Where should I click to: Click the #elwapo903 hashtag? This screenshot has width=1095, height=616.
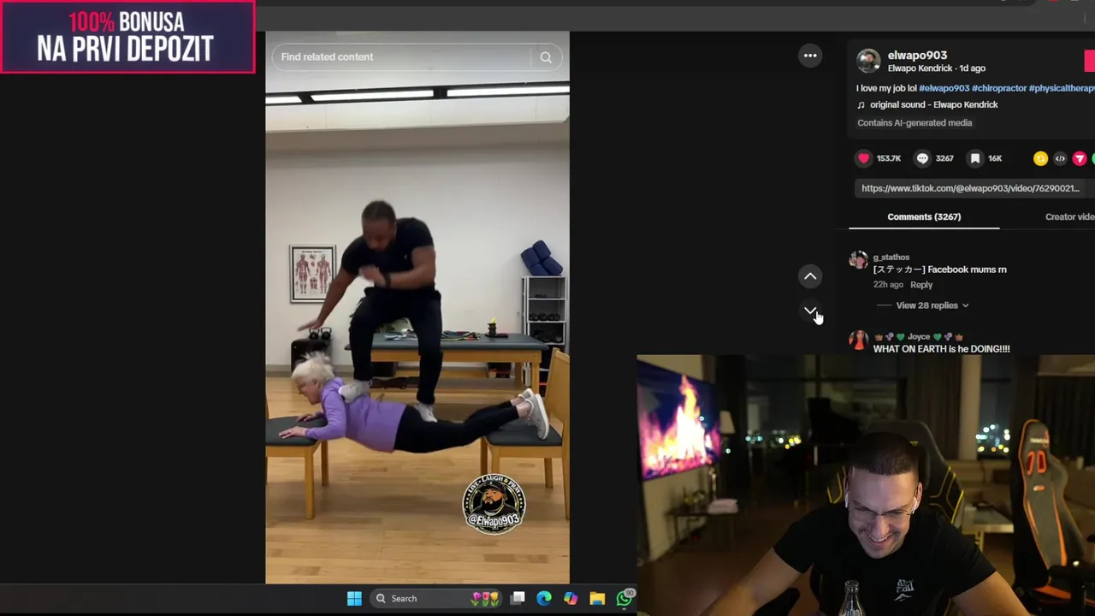coord(944,88)
